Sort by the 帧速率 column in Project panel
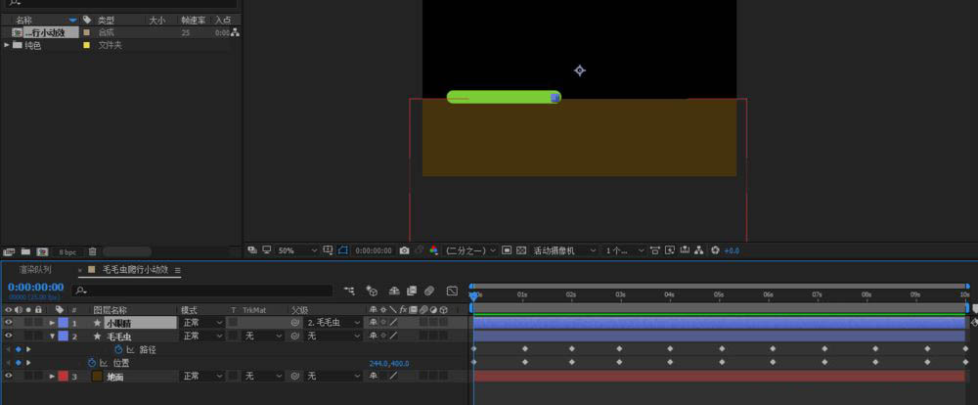Viewport: 978px width, 405px height. (x=193, y=20)
